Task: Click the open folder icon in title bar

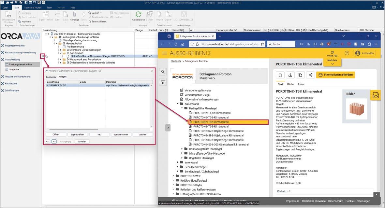Action: coord(7,2)
